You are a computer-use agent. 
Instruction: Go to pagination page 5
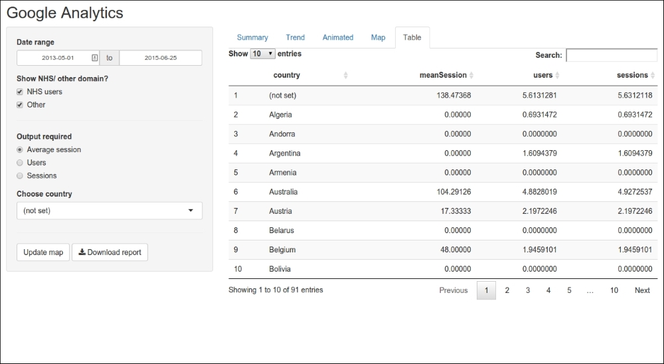[x=569, y=290]
